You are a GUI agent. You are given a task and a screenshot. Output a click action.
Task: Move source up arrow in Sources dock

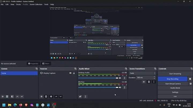tap(56, 97)
